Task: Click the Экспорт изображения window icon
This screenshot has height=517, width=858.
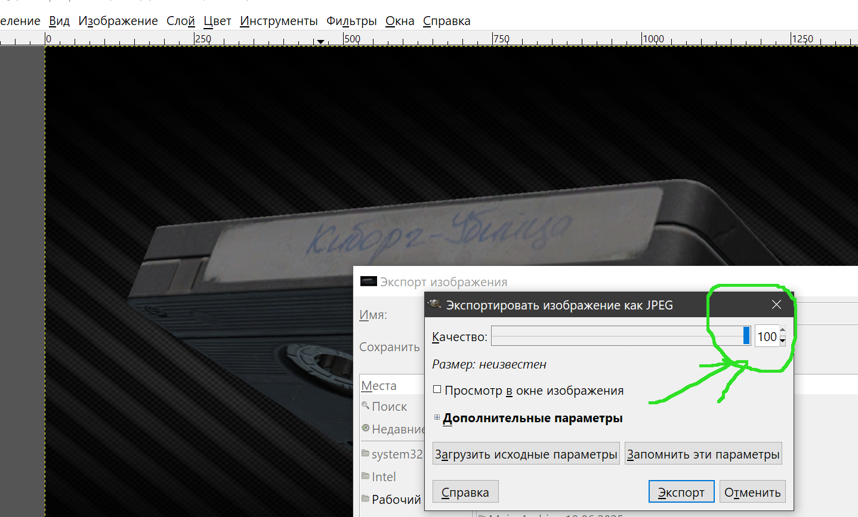Action: coord(369,281)
